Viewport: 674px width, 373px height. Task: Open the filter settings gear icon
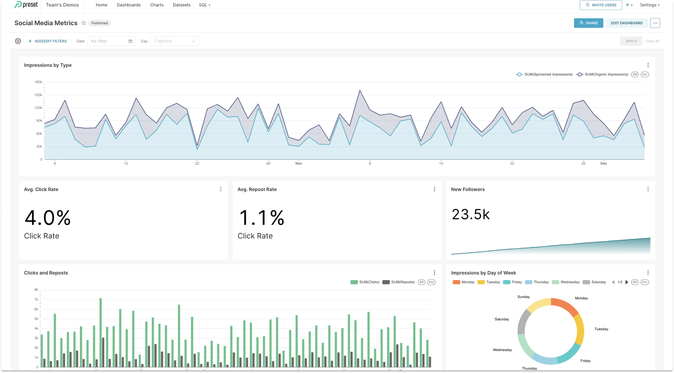[x=18, y=41]
